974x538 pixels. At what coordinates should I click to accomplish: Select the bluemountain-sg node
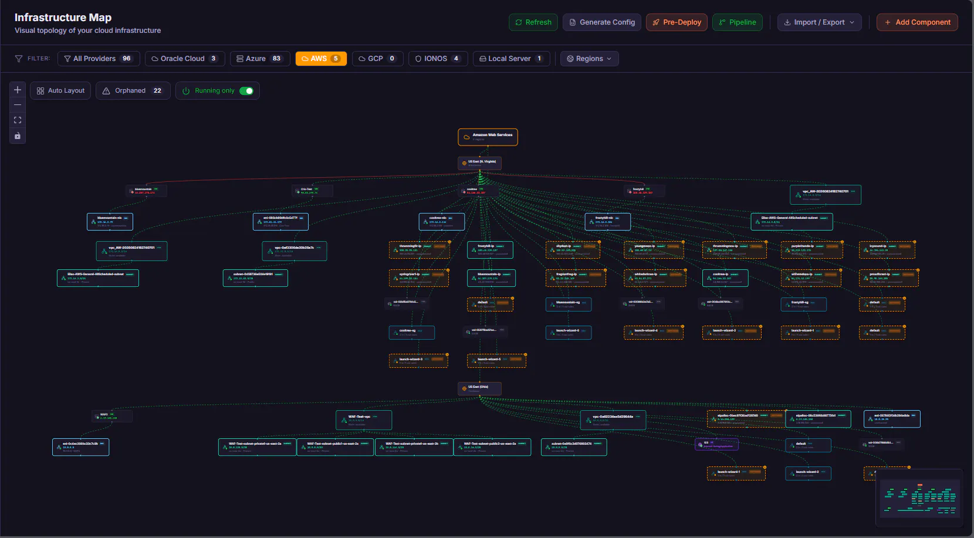(x=569, y=304)
